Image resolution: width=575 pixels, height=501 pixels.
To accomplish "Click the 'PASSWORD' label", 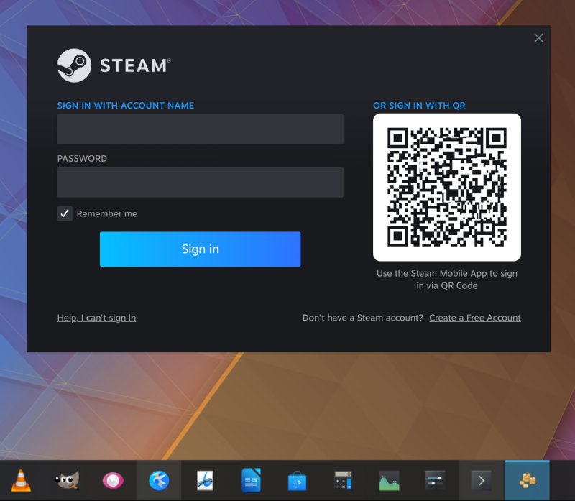I will pyautogui.click(x=82, y=158).
